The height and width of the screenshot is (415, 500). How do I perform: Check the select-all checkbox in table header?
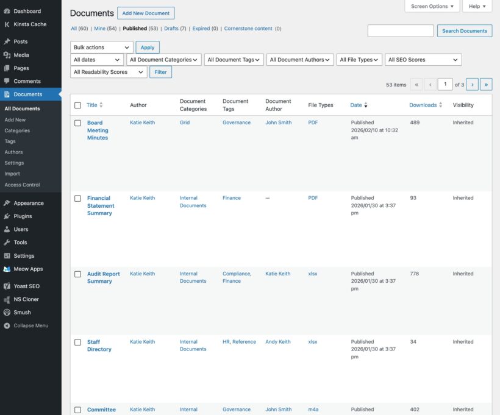[x=77, y=105]
